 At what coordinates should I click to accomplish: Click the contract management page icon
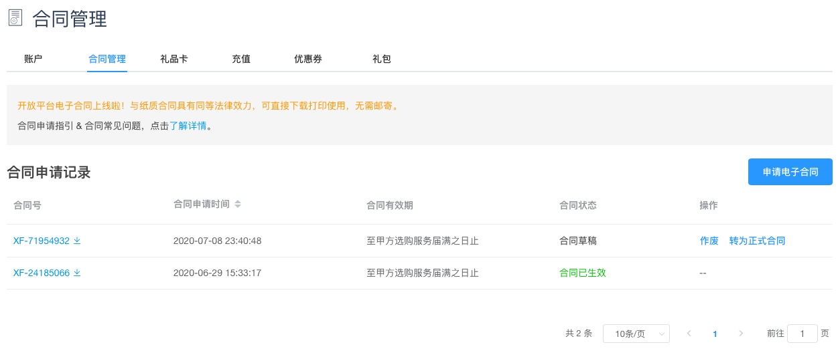(15, 18)
